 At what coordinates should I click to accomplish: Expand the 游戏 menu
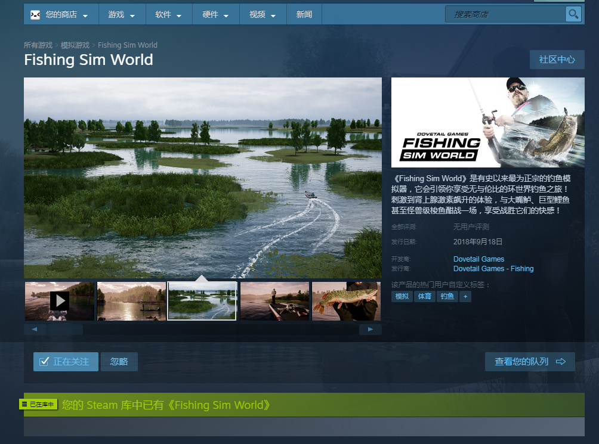point(122,14)
